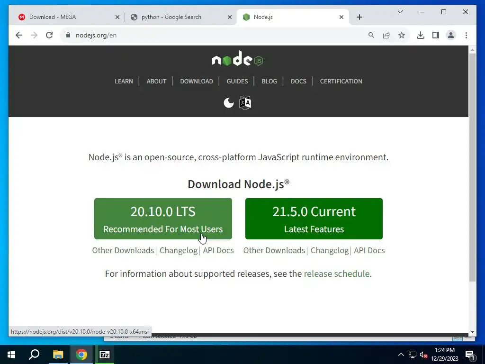Click the muted volume tray icon

pos(424,355)
